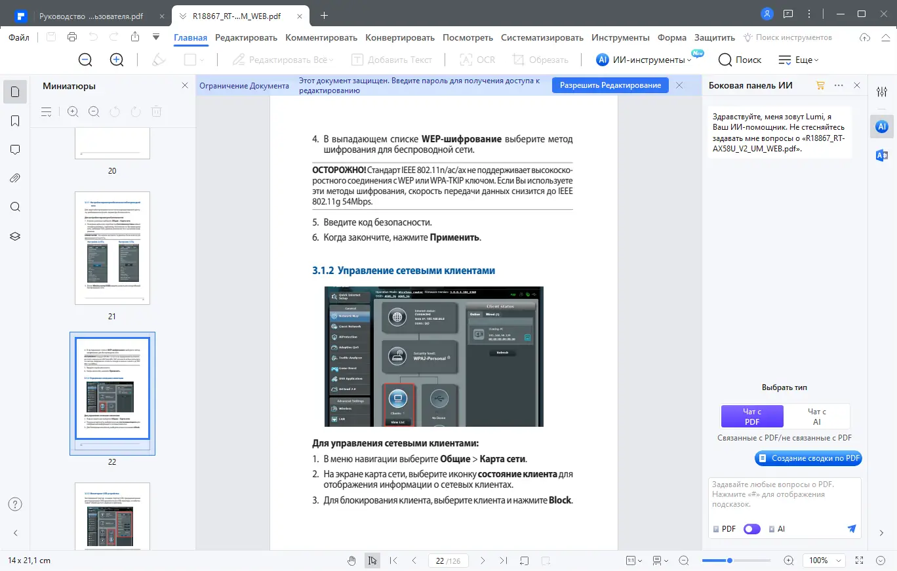The image size is (897, 571).
Task: Select the blue AI icon on right rail
Action: click(882, 126)
